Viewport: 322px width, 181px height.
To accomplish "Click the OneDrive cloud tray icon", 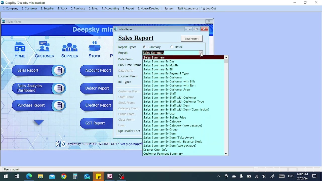I will coord(234,176).
